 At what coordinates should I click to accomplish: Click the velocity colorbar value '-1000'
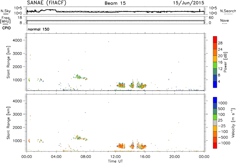[x=224, y=143]
